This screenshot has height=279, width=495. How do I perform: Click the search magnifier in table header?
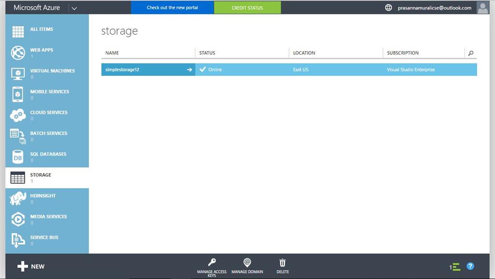point(471,53)
